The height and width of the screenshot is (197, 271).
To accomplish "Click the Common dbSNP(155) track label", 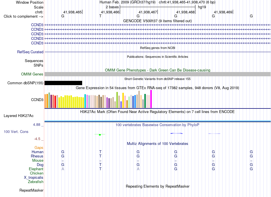I will (x=25, y=83).
